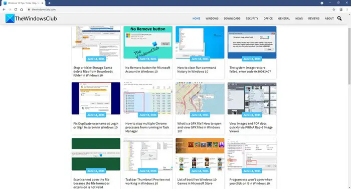The height and width of the screenshot is (189, 351).
Task: Open system image restore failed article
Action: pos(250,69)
